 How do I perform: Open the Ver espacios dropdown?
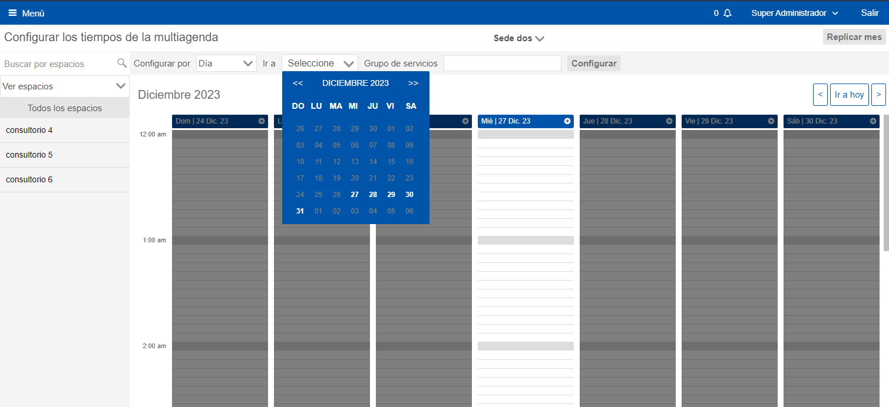click(65, 86)
